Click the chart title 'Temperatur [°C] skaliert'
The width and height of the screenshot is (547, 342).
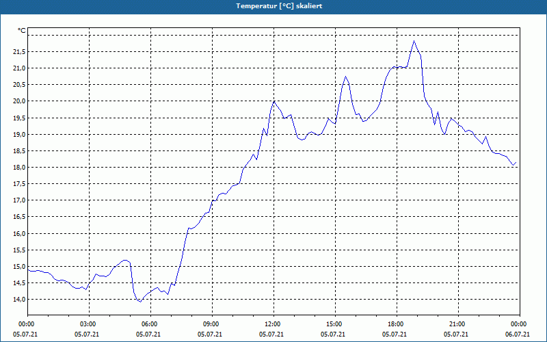pos(279,6)
